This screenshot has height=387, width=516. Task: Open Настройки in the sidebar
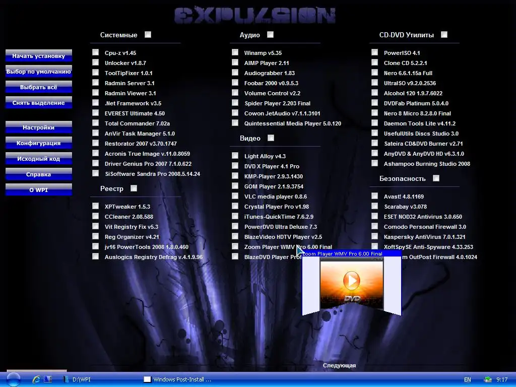38,127
